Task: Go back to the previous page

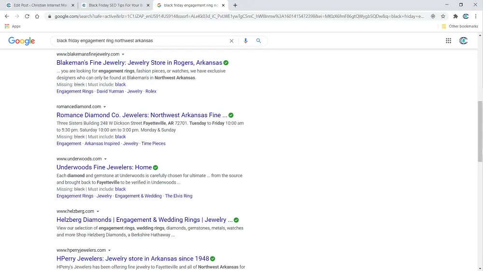Action: point(7,16)
